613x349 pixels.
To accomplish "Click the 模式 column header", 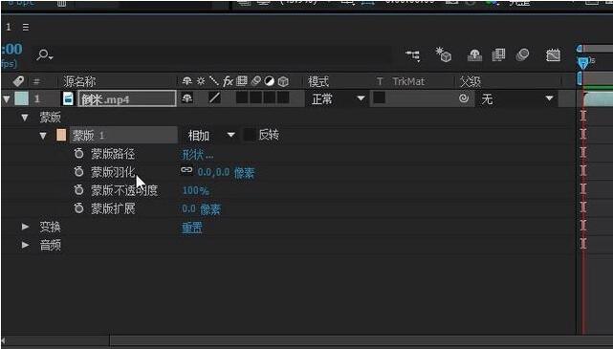I will click(318, 81).
